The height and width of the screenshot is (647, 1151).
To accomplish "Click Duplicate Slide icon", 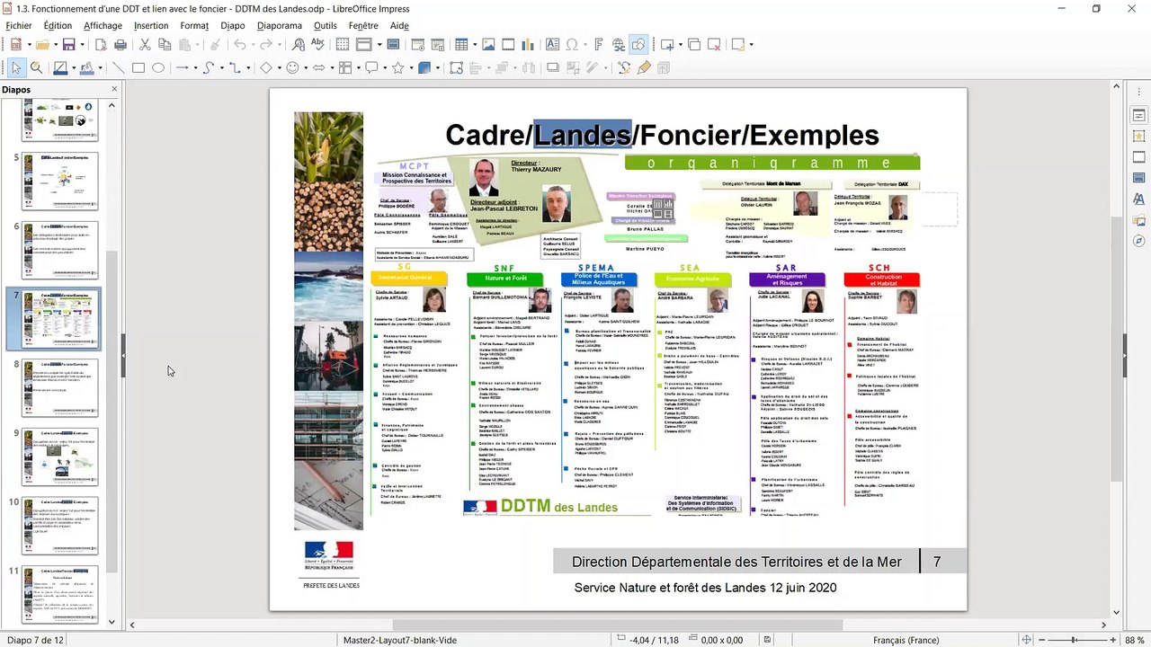I will pos(693,44).
